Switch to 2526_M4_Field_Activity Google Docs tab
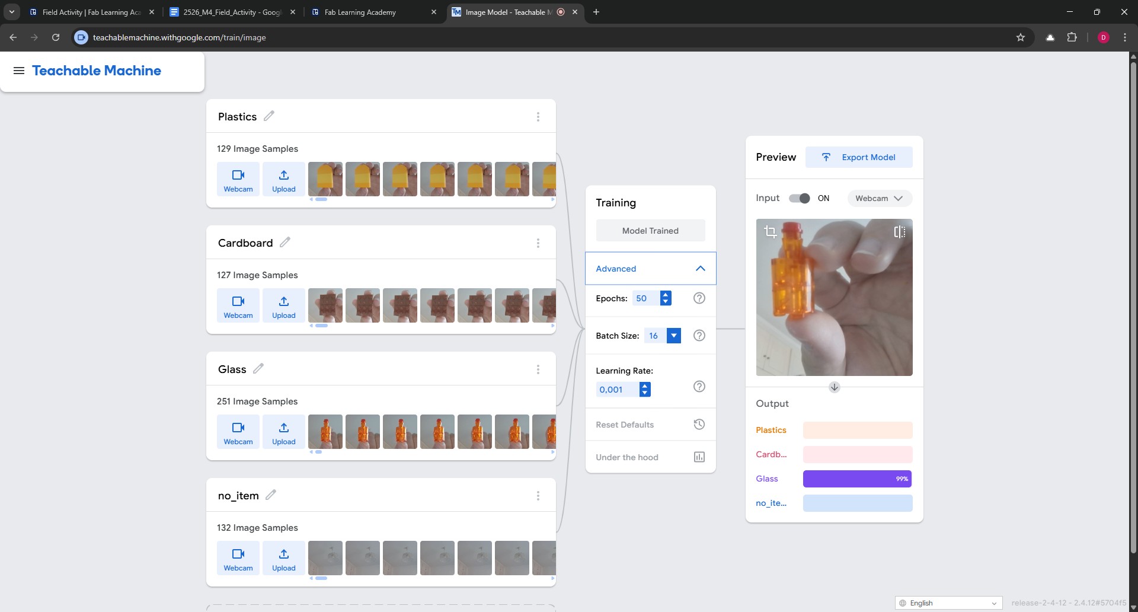Image resolution: width=1138 pixels, height=612 pixels. 232,12
